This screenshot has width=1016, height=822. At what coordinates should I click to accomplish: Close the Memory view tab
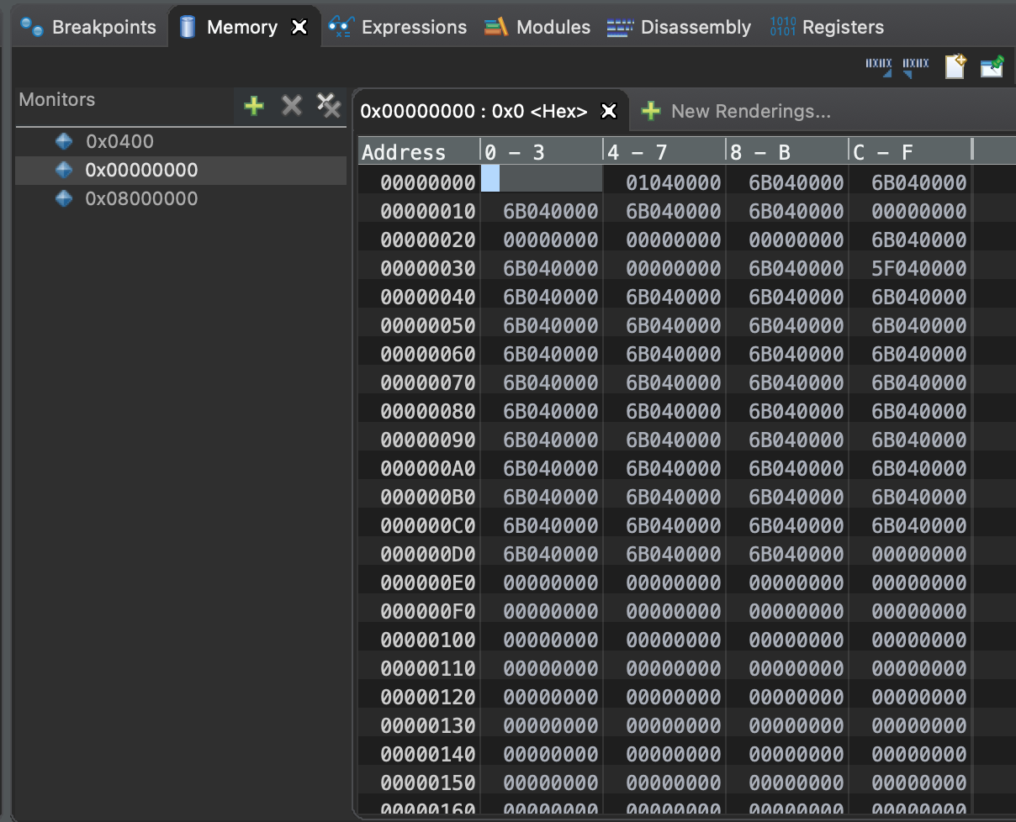pyautogui.click(x=299, y=27)
